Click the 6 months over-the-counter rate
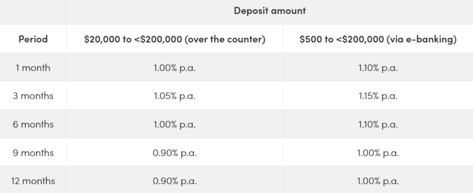473x193 pixels. (175, 124)
